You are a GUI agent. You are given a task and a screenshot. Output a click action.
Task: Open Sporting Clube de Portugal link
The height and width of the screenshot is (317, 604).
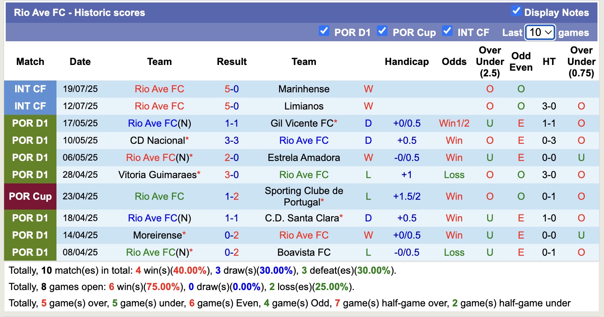pos(304,196)
